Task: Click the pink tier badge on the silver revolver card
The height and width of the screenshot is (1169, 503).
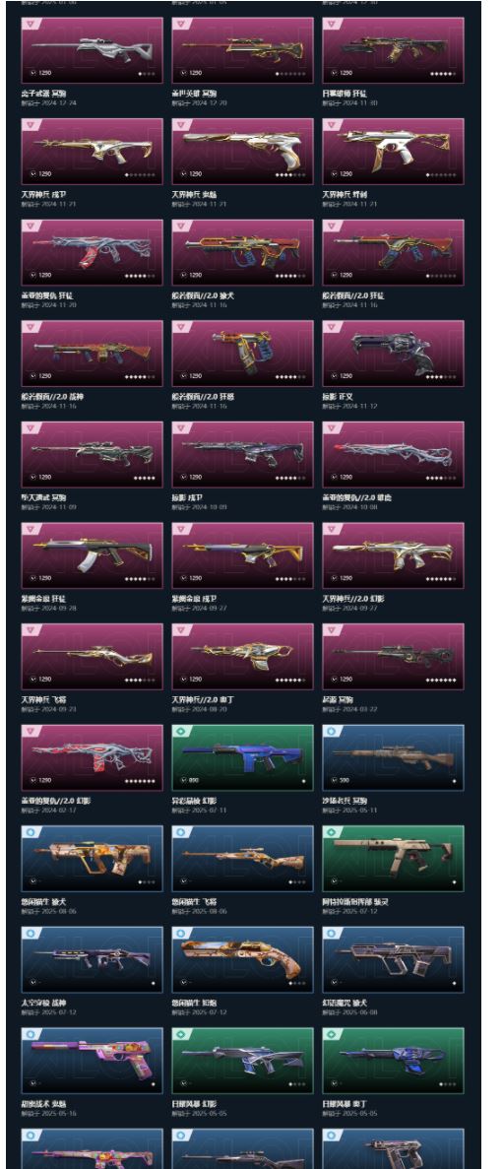Action: [331, 327]
